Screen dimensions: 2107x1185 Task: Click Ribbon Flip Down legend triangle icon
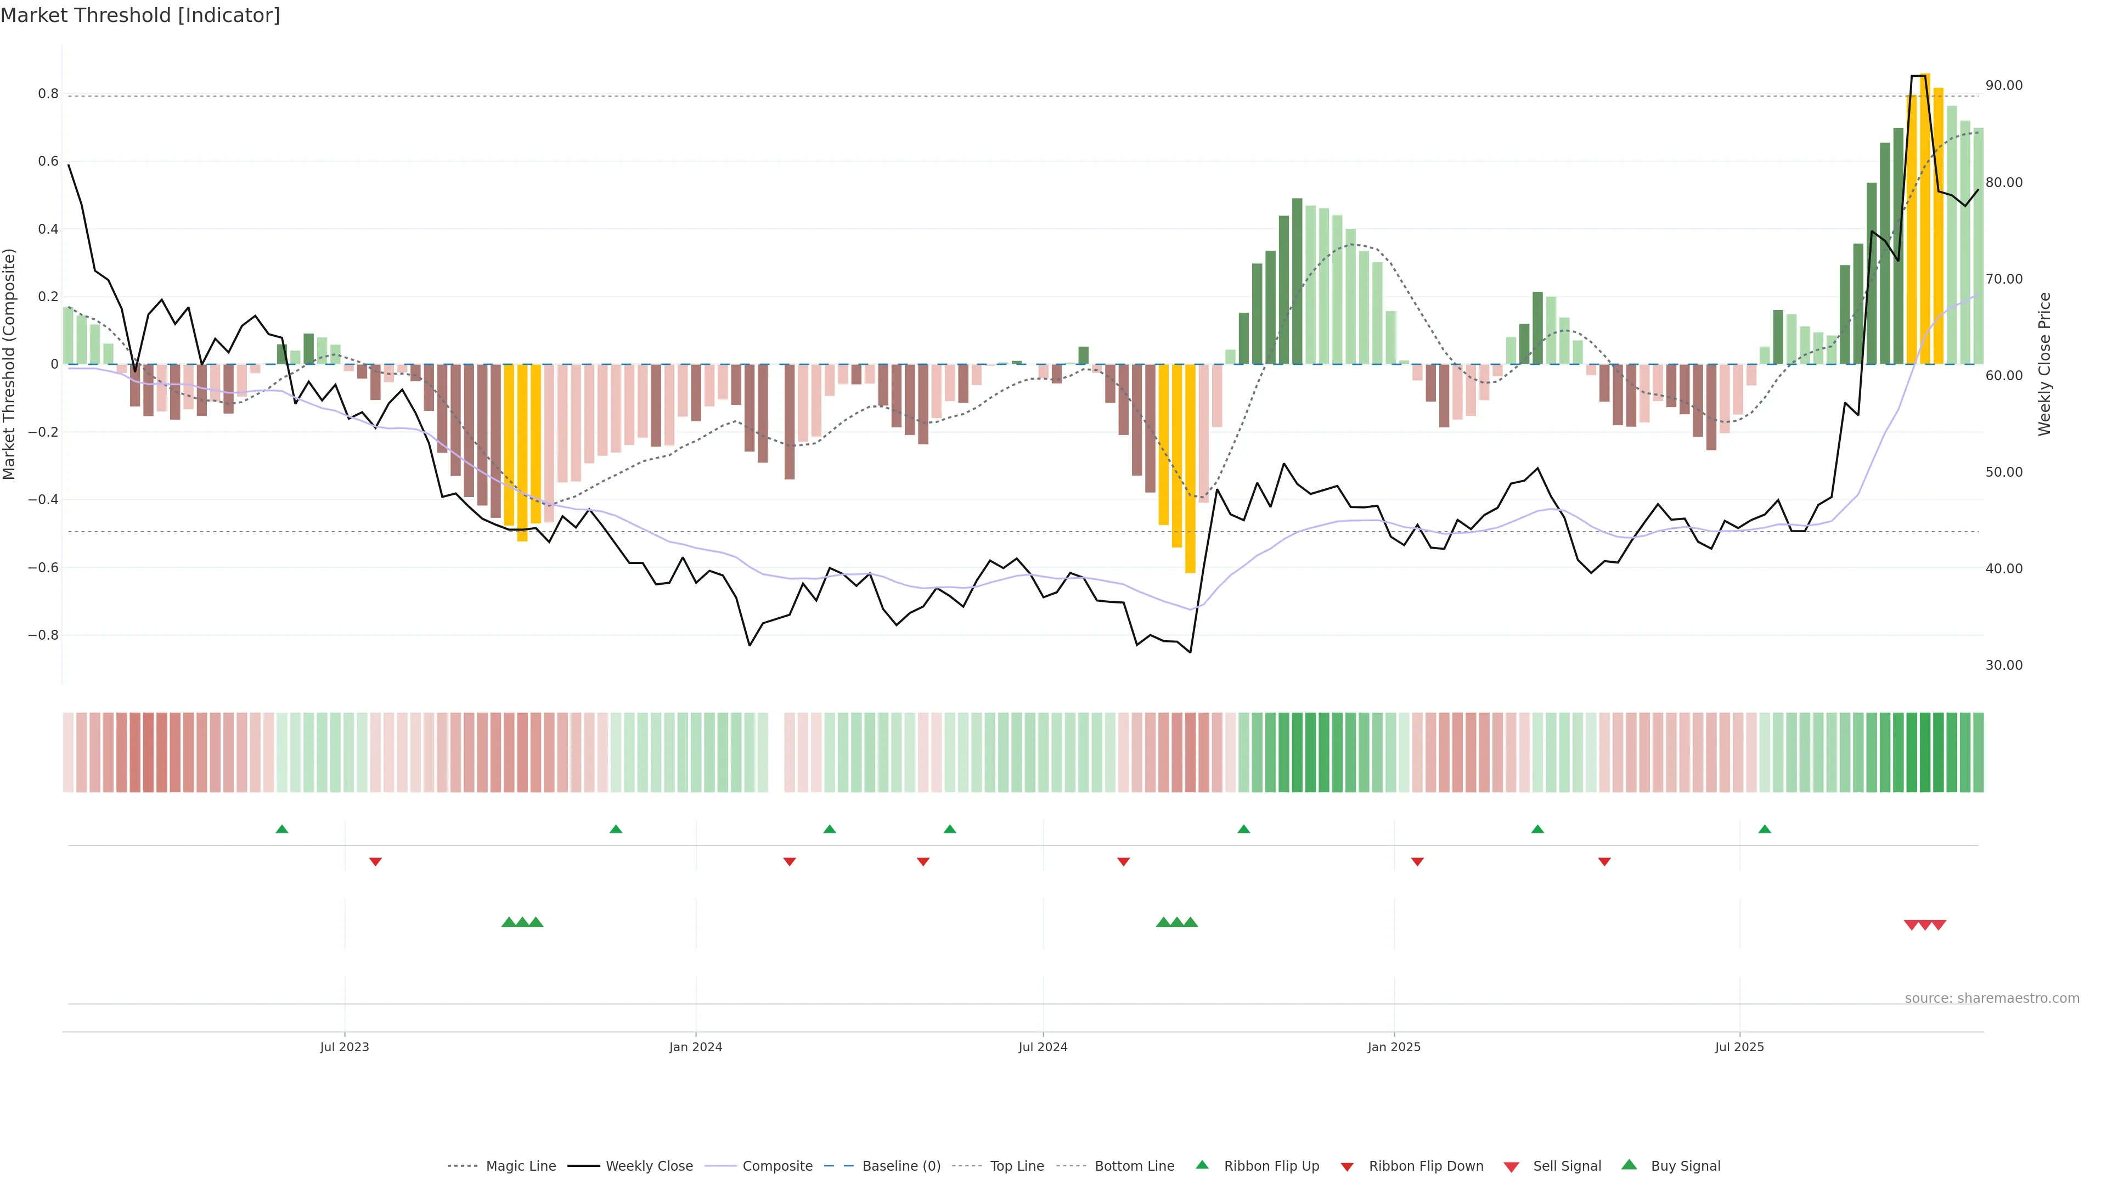1347,1167
